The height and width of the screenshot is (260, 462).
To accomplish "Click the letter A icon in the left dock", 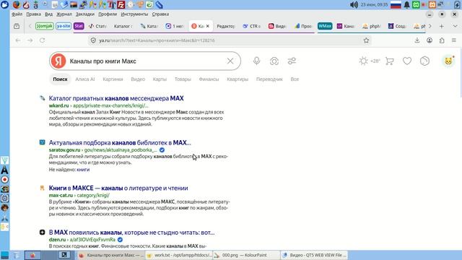I will click(x=5, y=170).
